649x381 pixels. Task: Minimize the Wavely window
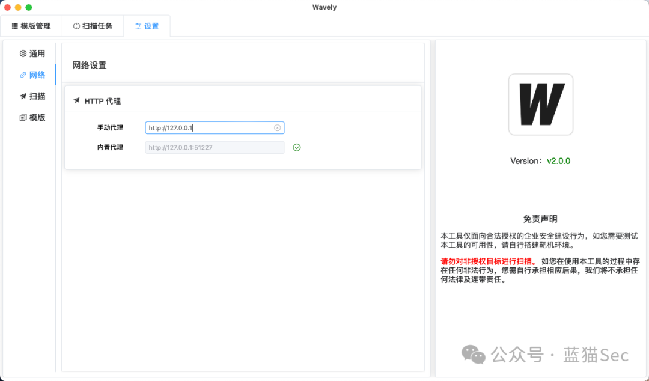(x=18, y=7)
